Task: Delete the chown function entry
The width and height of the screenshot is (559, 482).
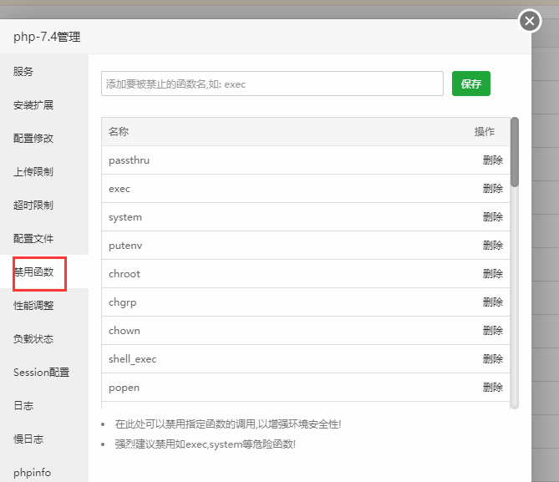Action: [x=493, y=331]
